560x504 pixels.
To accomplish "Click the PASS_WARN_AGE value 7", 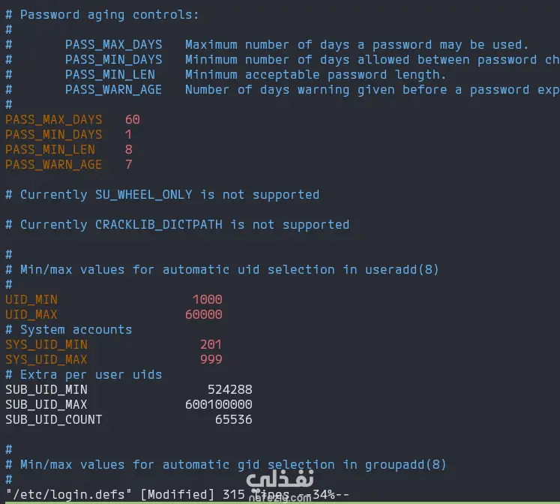I will pyautogui.click(x=129, y=164).
